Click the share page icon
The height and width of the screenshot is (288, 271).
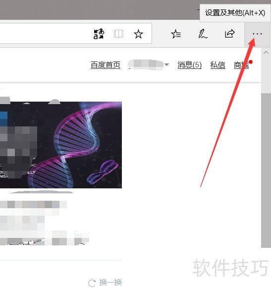[230, 34]
